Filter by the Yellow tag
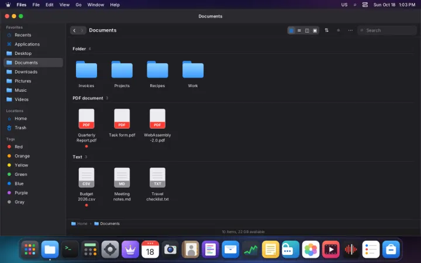Image resolution: width=421 pixels, height=263 pixels. (33, 165)
